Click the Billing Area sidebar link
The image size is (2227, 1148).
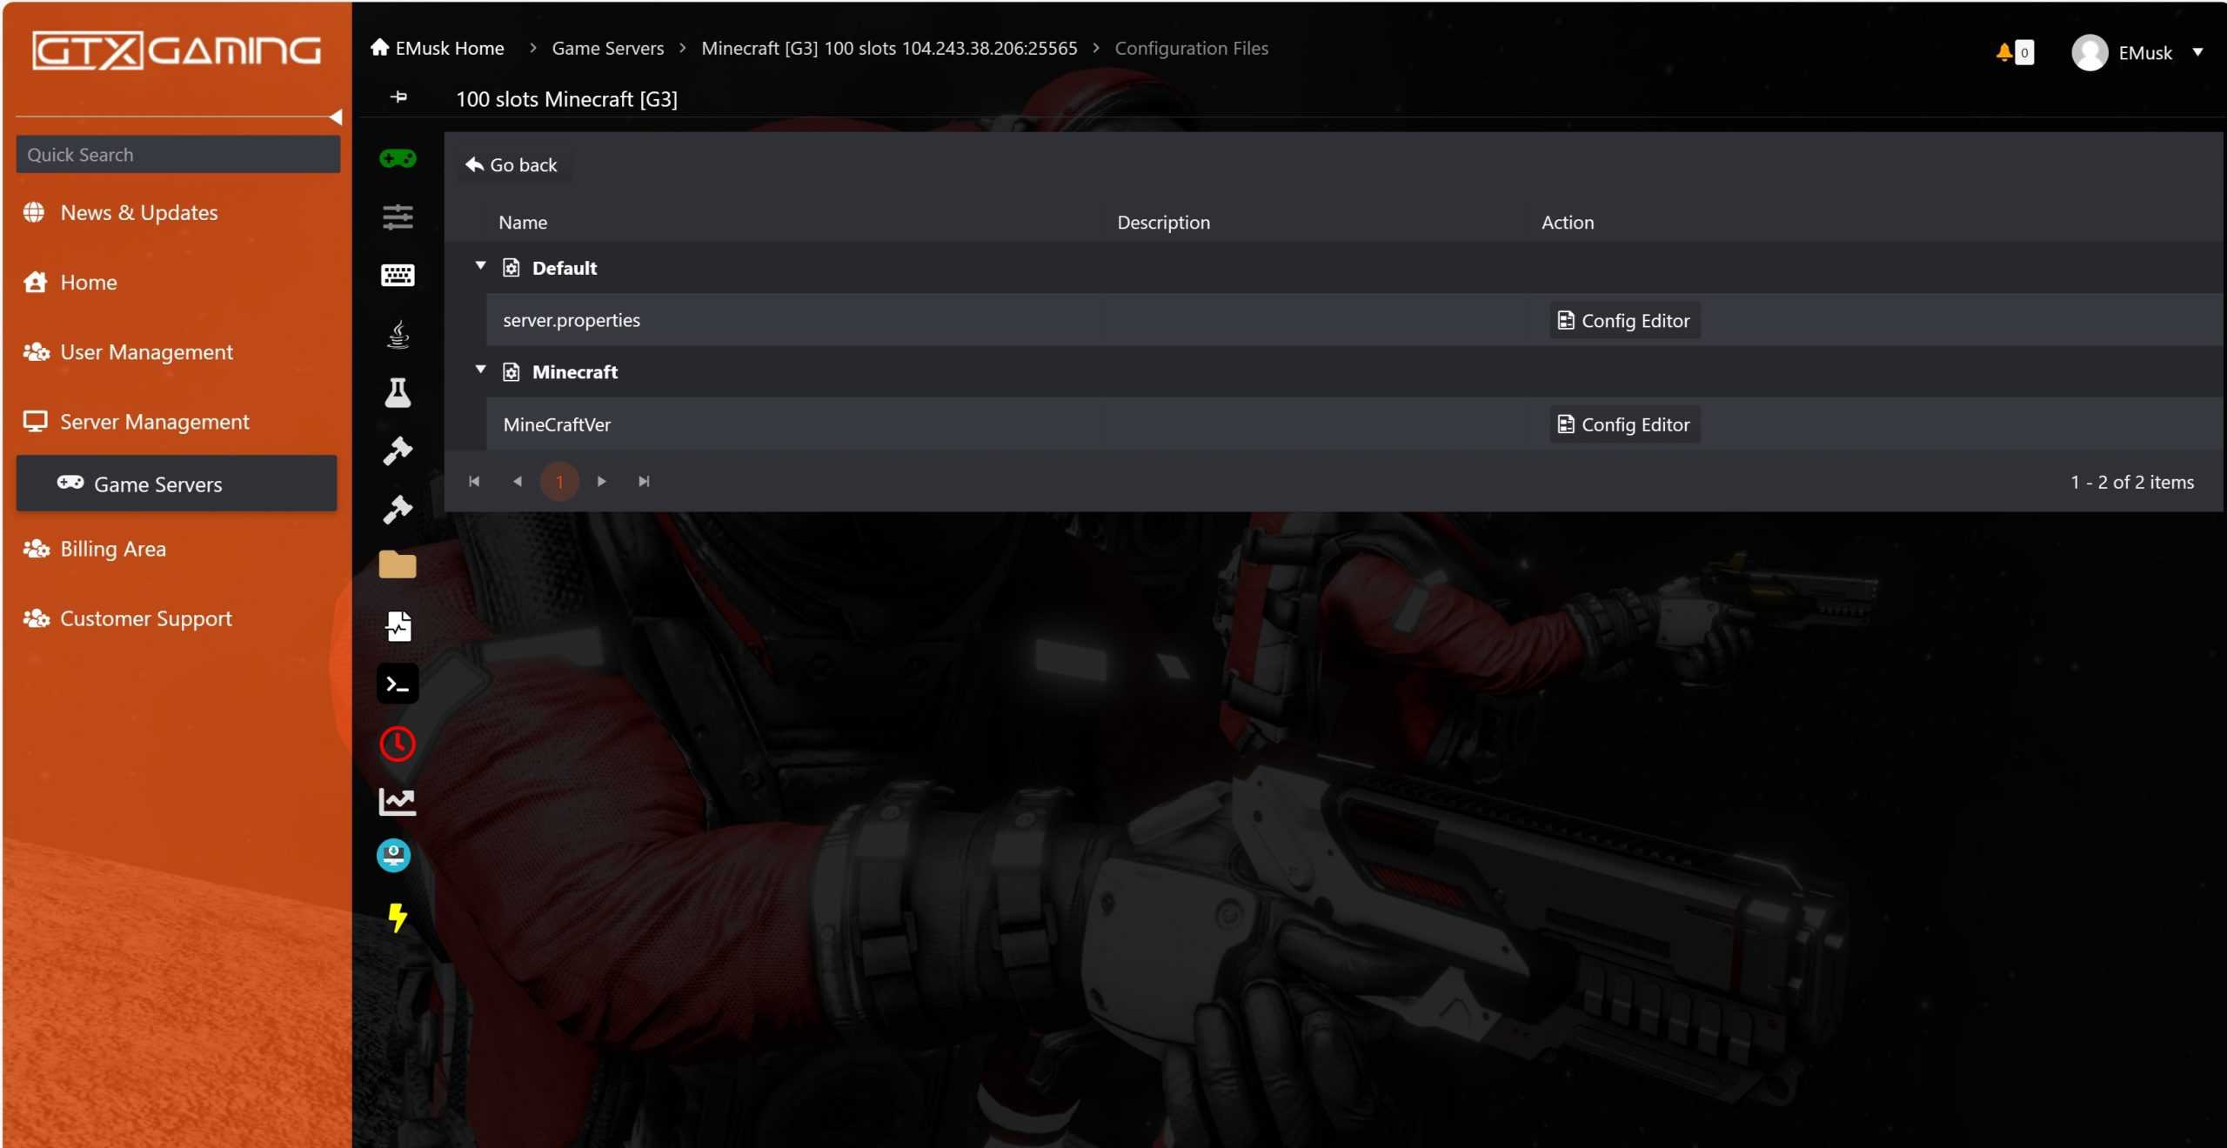pyautogui.click(x=111, y=546)
